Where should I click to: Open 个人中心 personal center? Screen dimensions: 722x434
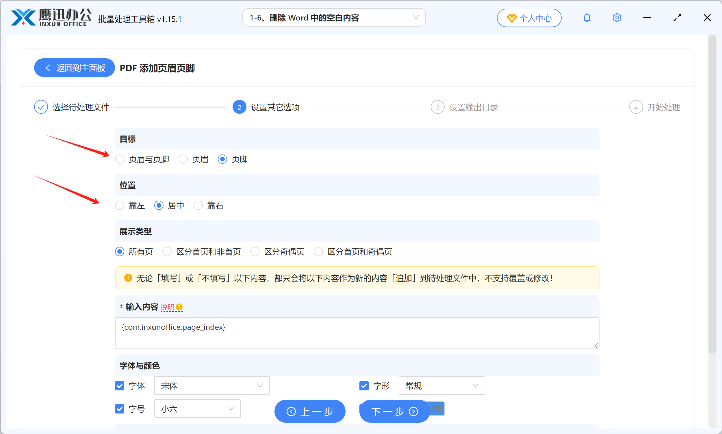529,18
